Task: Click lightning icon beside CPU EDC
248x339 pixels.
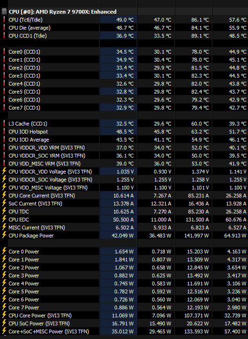Action: 4,220
